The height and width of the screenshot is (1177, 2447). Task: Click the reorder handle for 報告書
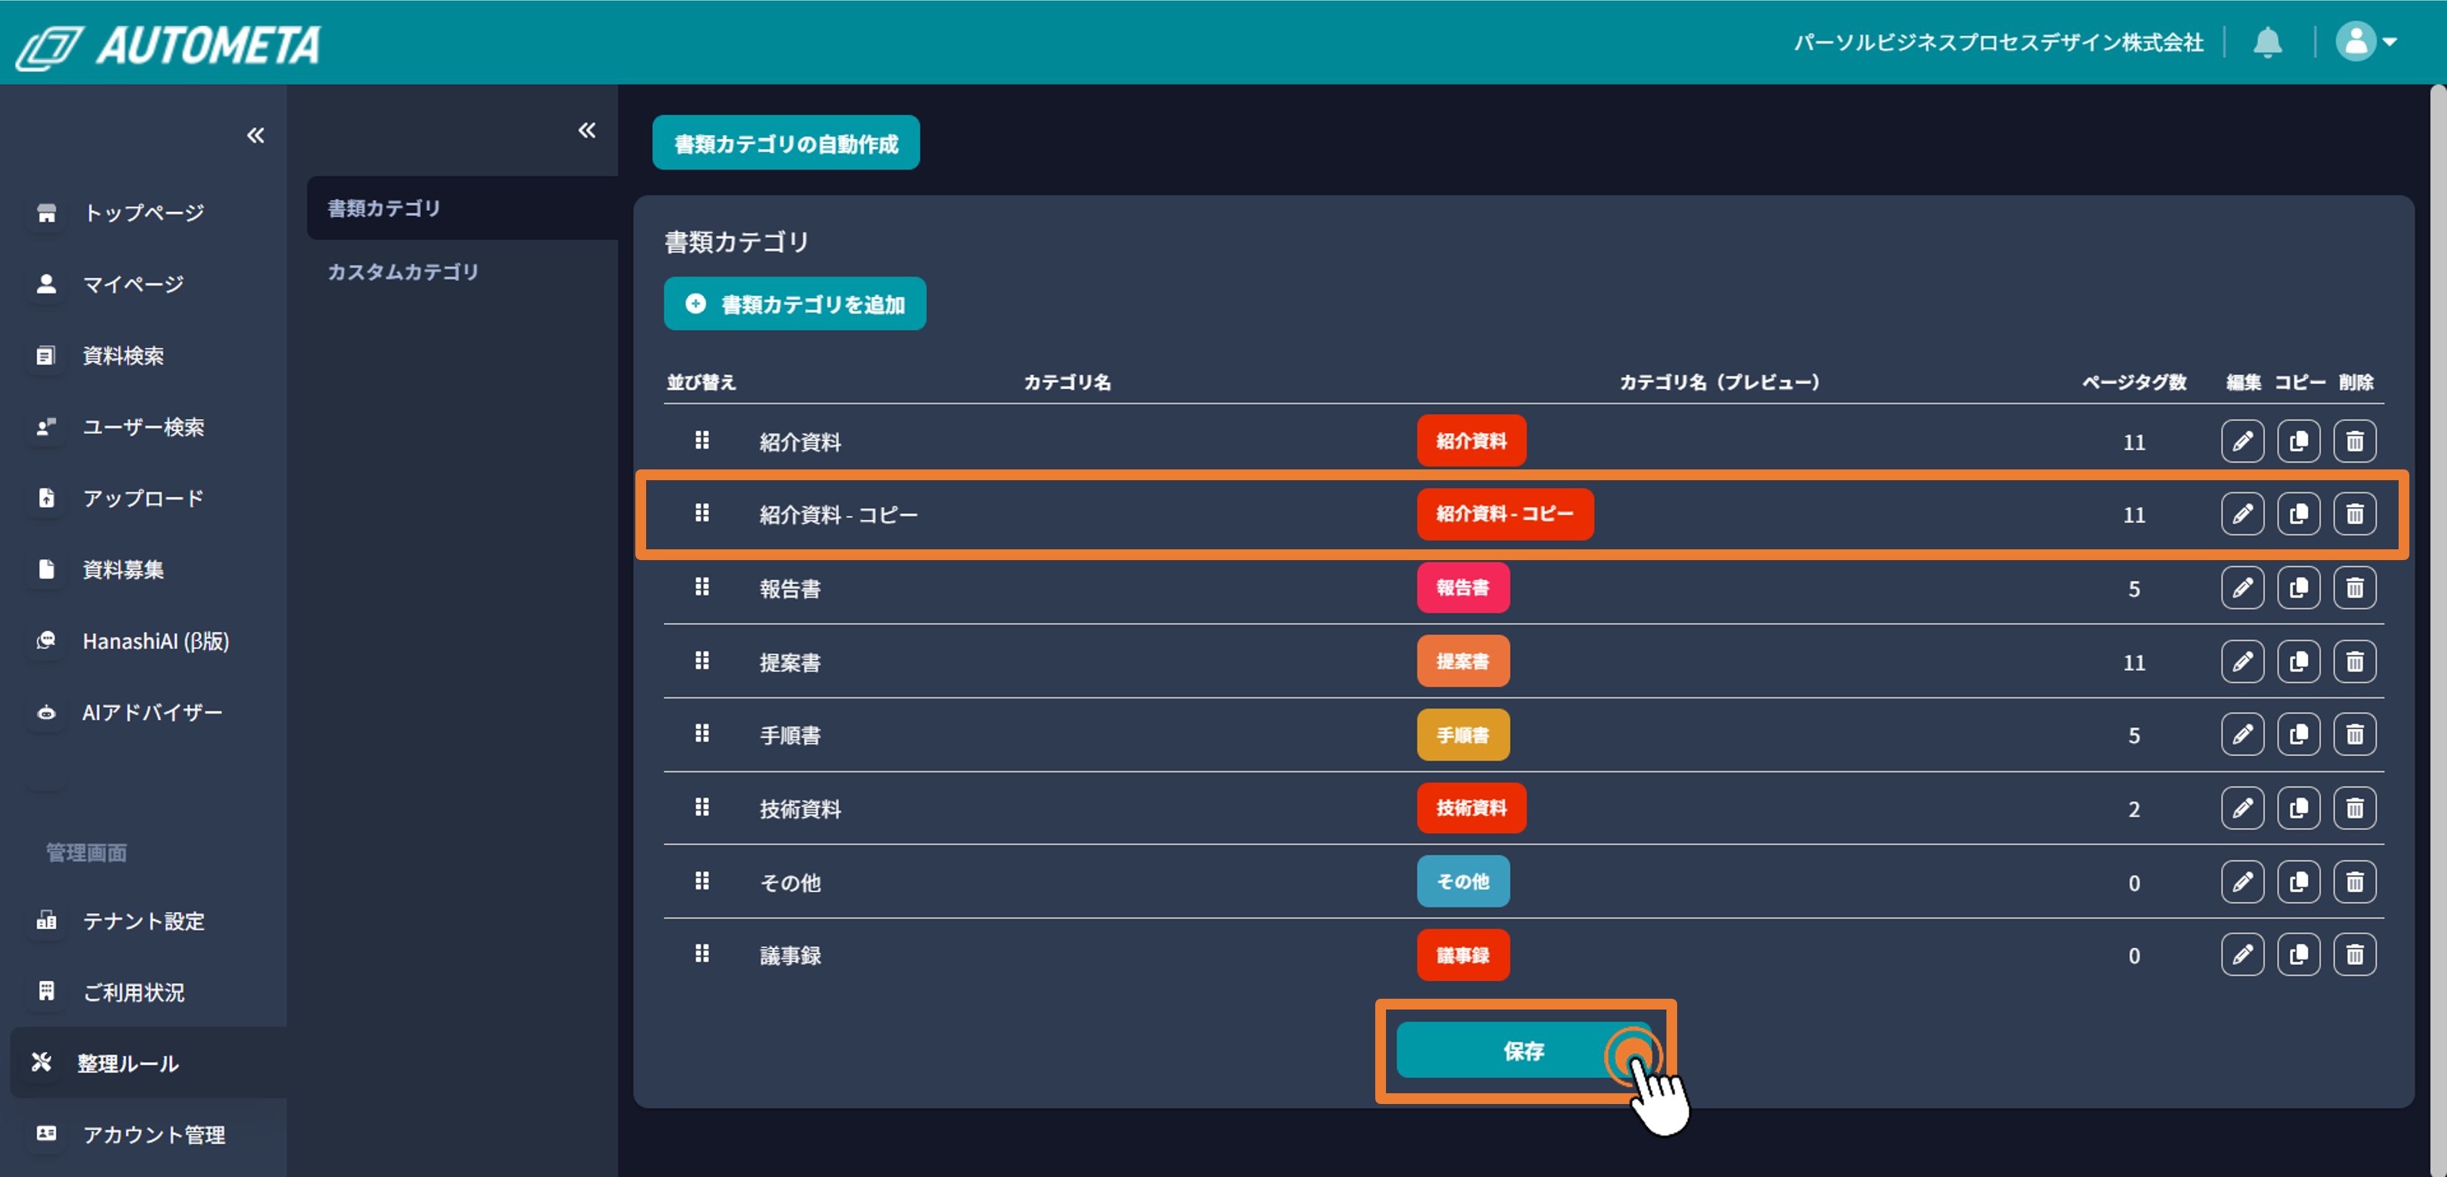[x=701, y=587]
